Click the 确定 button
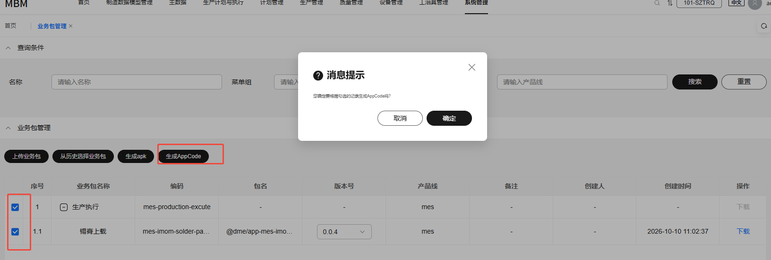This screenshot has height=260, width=771. [449, 118]
